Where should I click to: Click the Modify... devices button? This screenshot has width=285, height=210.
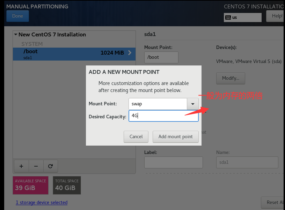(231, 78)
